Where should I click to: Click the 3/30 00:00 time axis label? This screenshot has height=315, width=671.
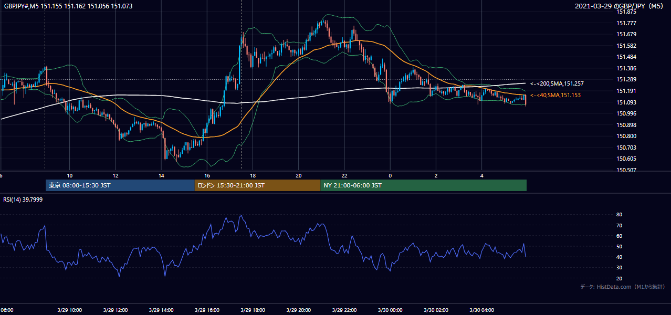click(x=390, y=310)
